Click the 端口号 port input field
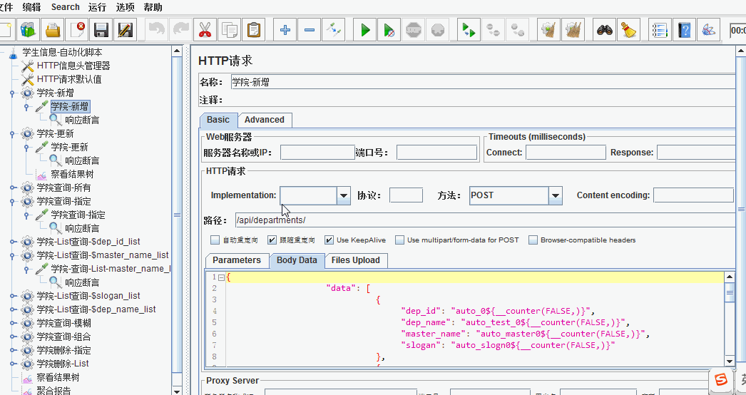 point(436,153)
